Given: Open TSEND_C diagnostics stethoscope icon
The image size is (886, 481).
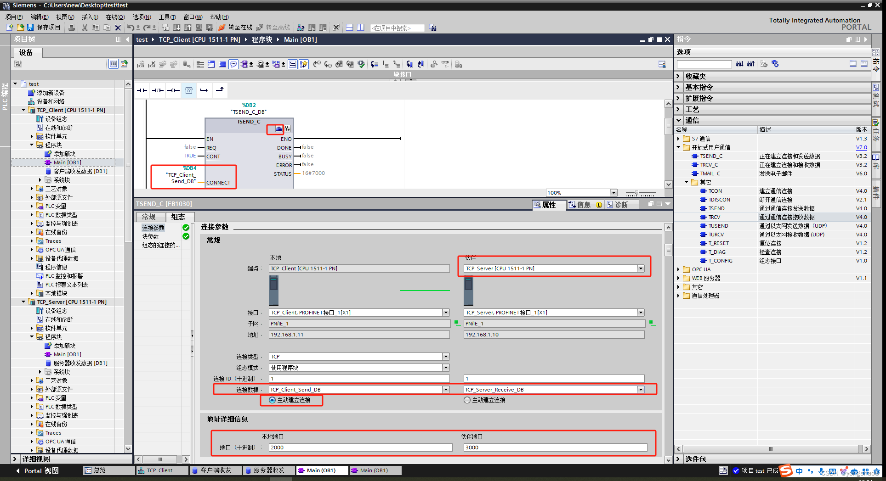Looking at the screenshot, I should coord(288,129).
